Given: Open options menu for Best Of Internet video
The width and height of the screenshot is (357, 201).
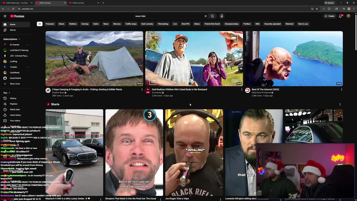Looking at the screenshot, I should point(341,90).
